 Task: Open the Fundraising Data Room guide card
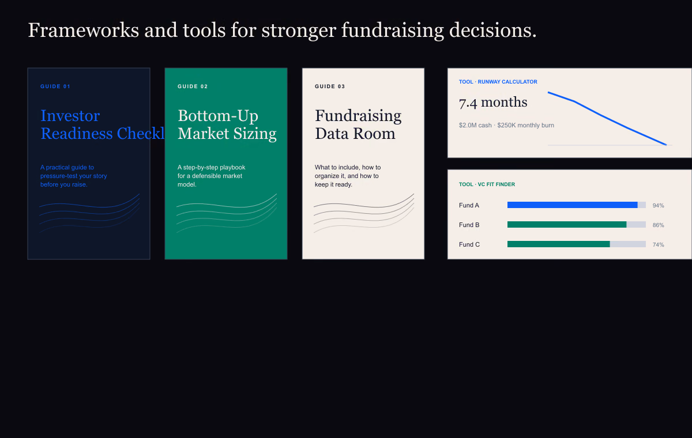pyautogui.click(x=363, y=164)
